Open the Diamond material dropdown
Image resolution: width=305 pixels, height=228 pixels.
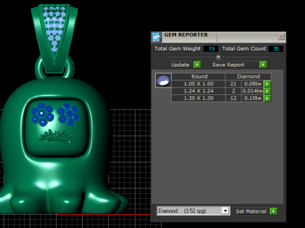(226, 211)
